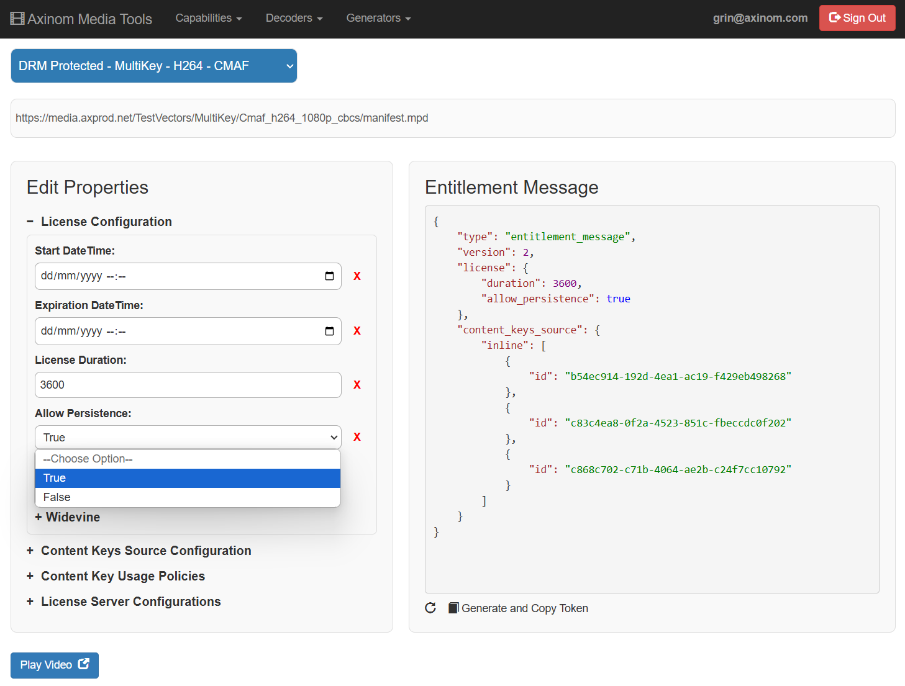Clear the Expiration DateTime with red X
The image size is (905, 686).
pos(357,331)
